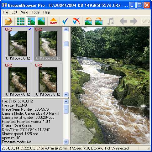This screenshot has width=152, height=152.
Task: Rotate image counterclockwise icon
Action: point(88,21)
